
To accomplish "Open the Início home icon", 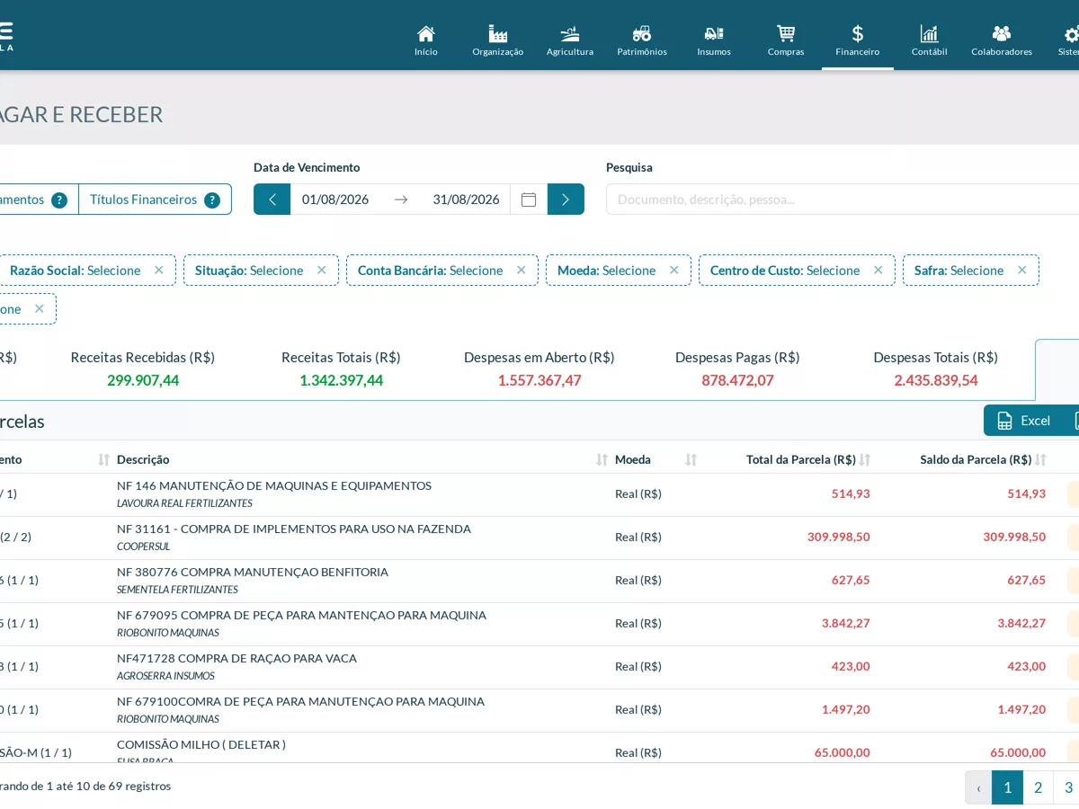I will coord(426,34).
